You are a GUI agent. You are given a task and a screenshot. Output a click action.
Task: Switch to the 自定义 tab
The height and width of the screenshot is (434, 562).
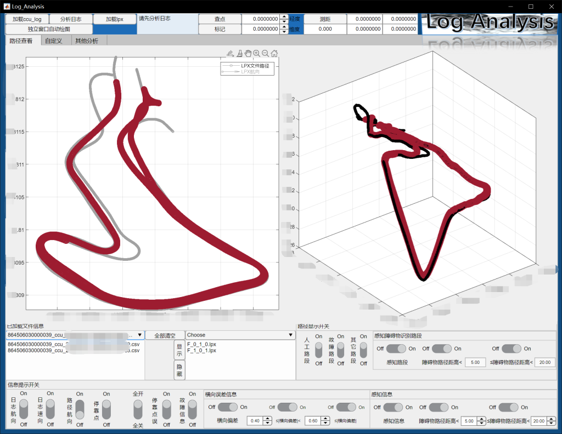(x=54, y=41)
